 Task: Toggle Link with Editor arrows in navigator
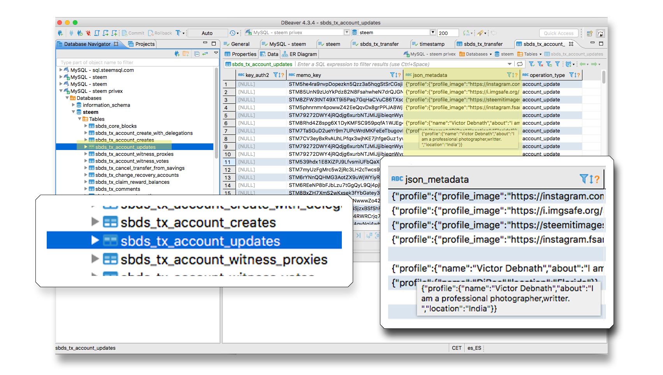(205, 54)
